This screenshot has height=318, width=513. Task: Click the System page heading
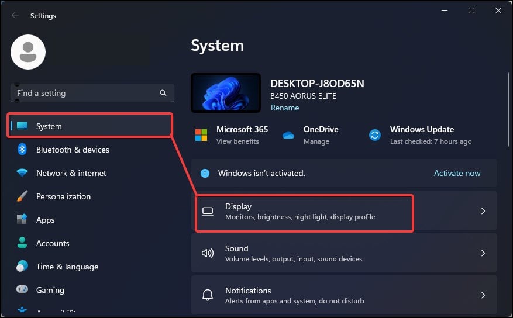tap(217, 46)
